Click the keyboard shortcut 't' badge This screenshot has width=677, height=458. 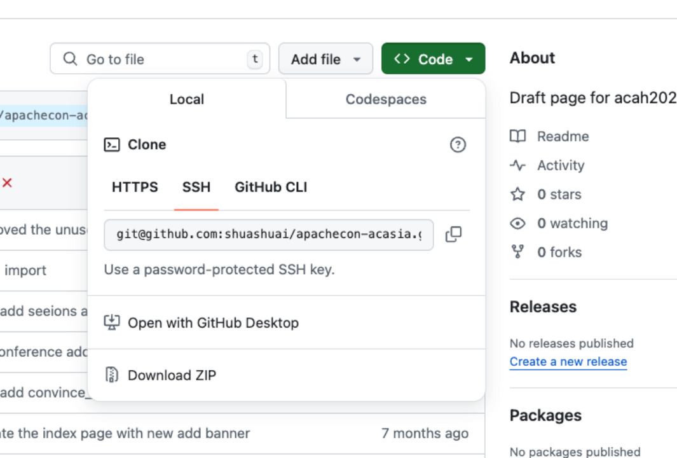point(254,59)
